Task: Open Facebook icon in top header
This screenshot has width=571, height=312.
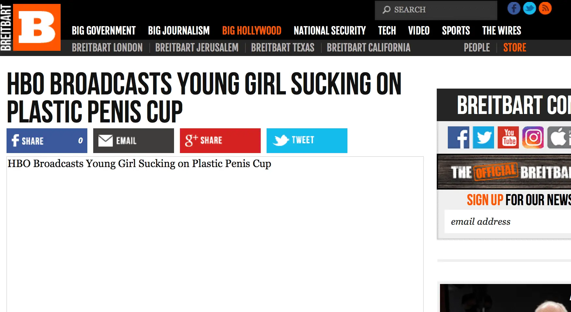Action: pyautogui.click(x=514, y=8)
